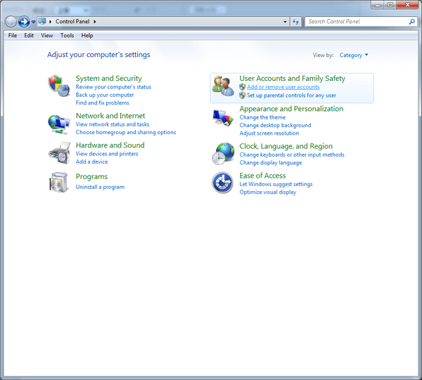422x380 pixels.
Task: Open User Accounts and Family Safety heading
Action: 293,79
